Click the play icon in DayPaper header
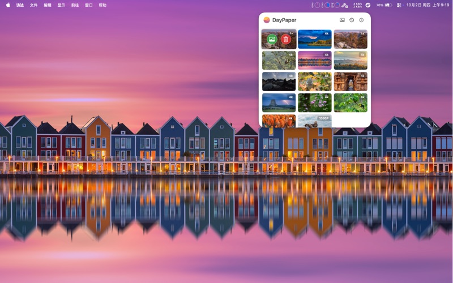 click(361, 20)
